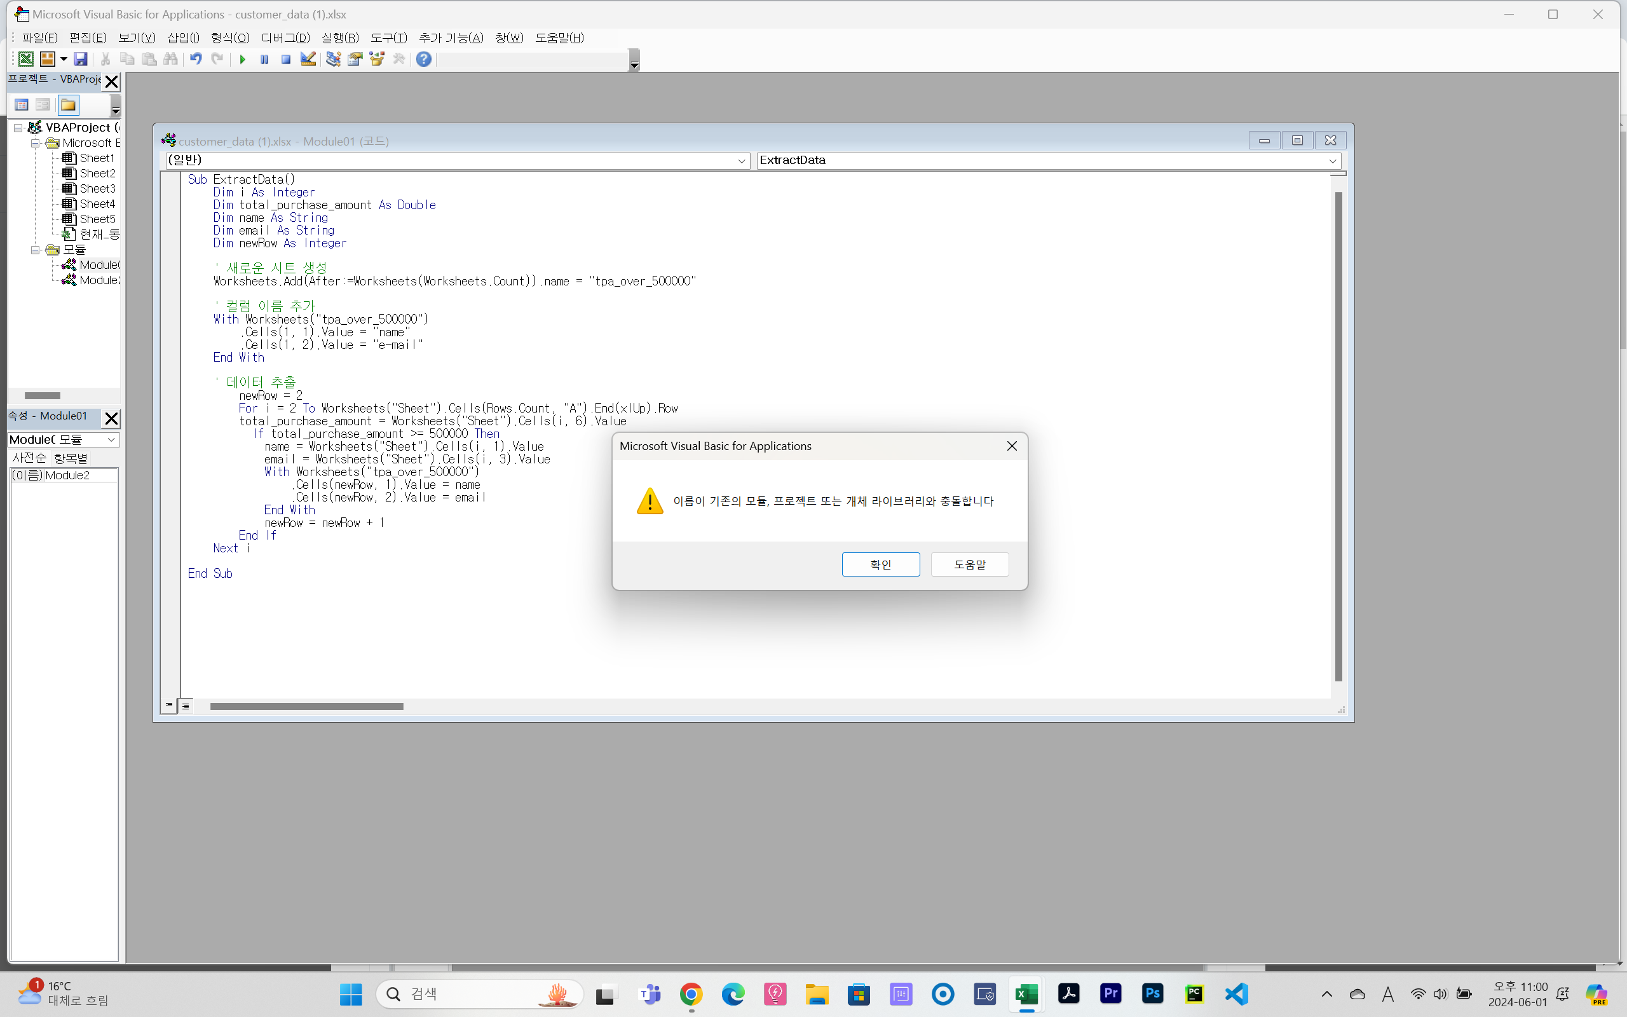Viewport: 1627px width, 1017px height.
Task: Close the error dialog with X
Action: click(x=1012, y=446)
